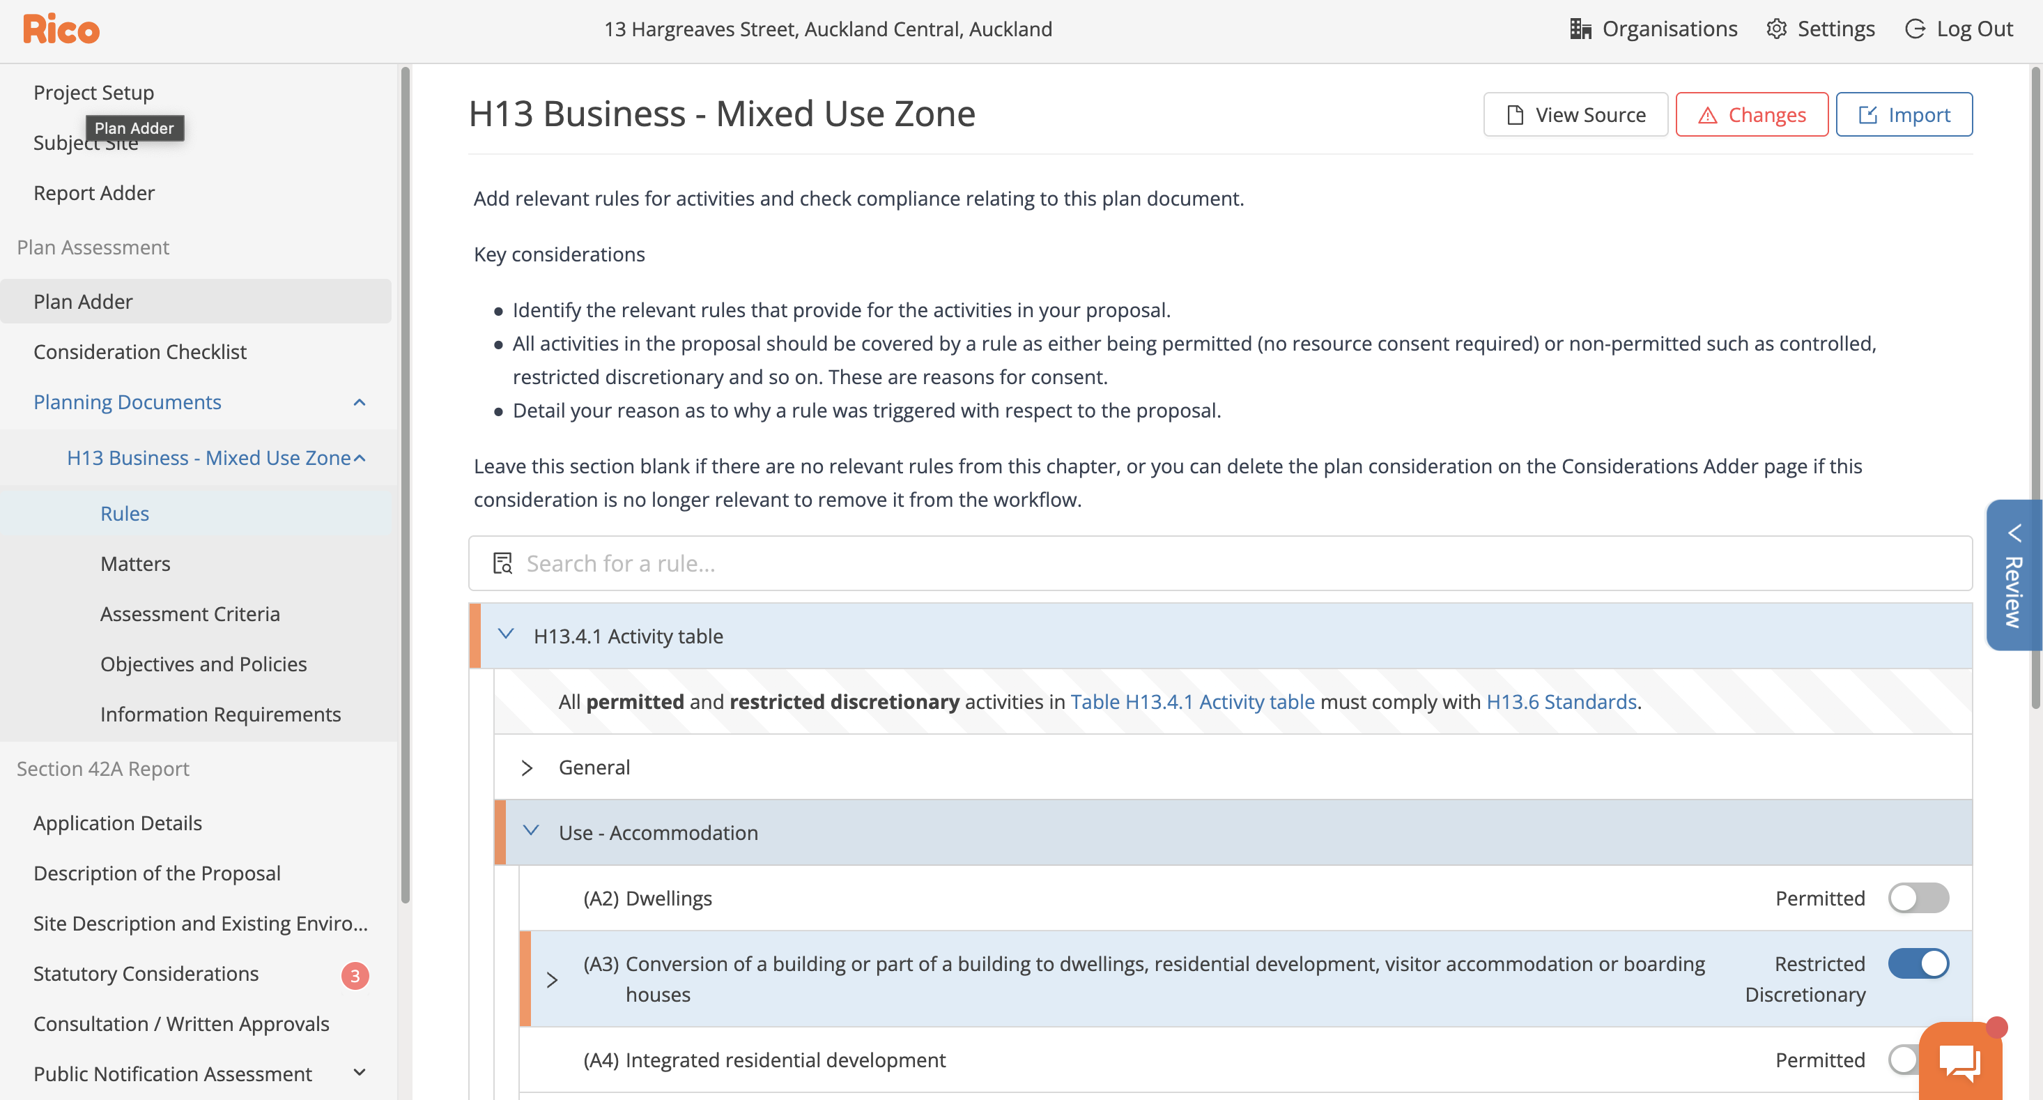Screen dimensions: 2043x1100
Task: Open the orange chat widget
Action: (1959, 1061)
